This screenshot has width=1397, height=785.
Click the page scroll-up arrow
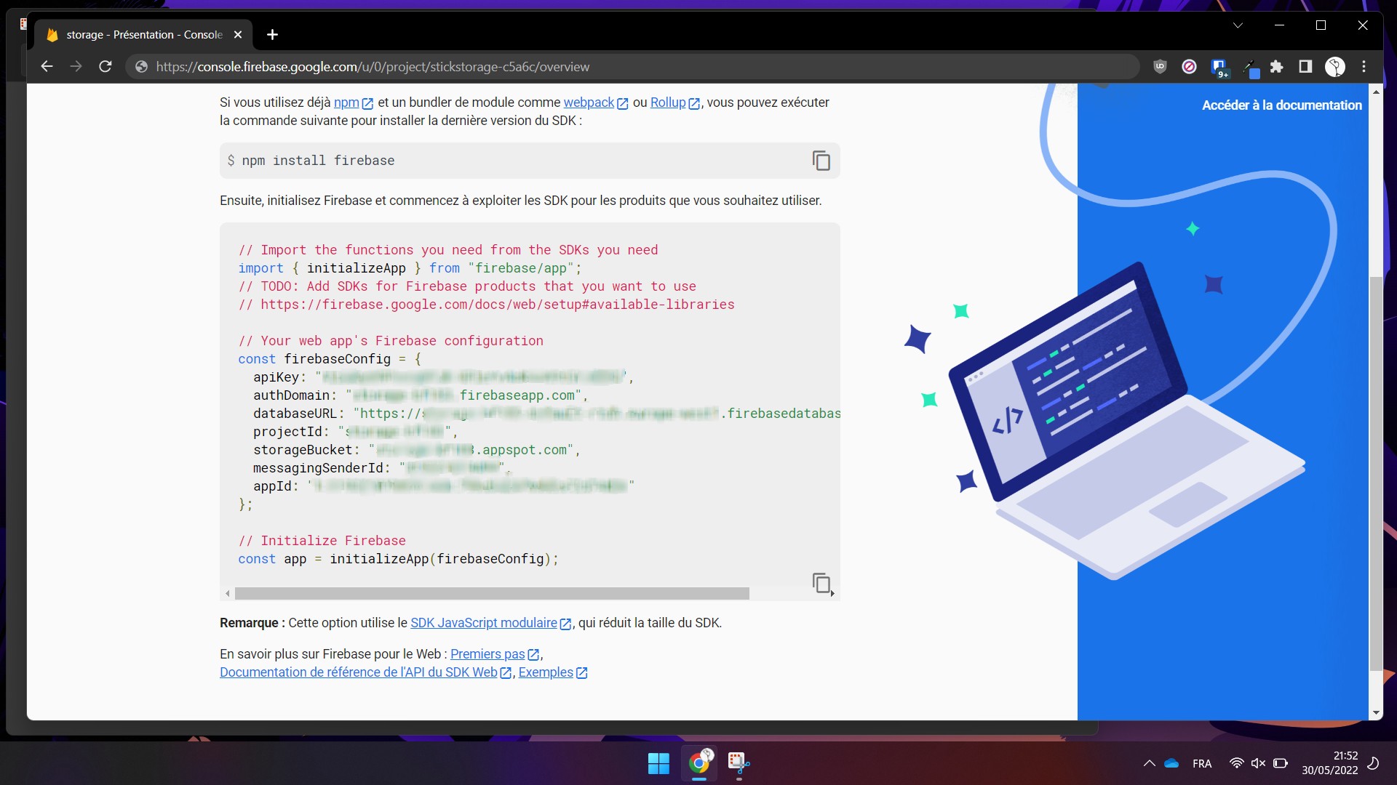pos(1375,92)
